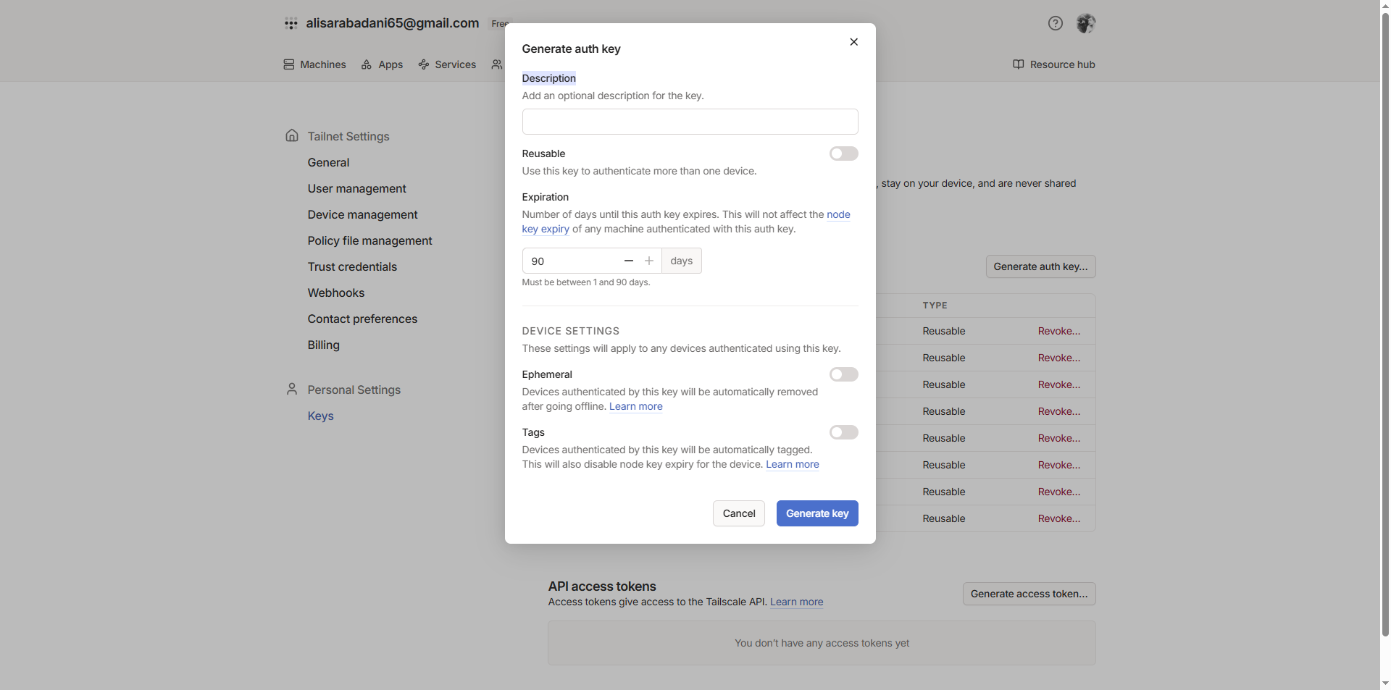Open Learn more link under Ephemeral
Screen dimensions: 1391x690
point(636,406)
